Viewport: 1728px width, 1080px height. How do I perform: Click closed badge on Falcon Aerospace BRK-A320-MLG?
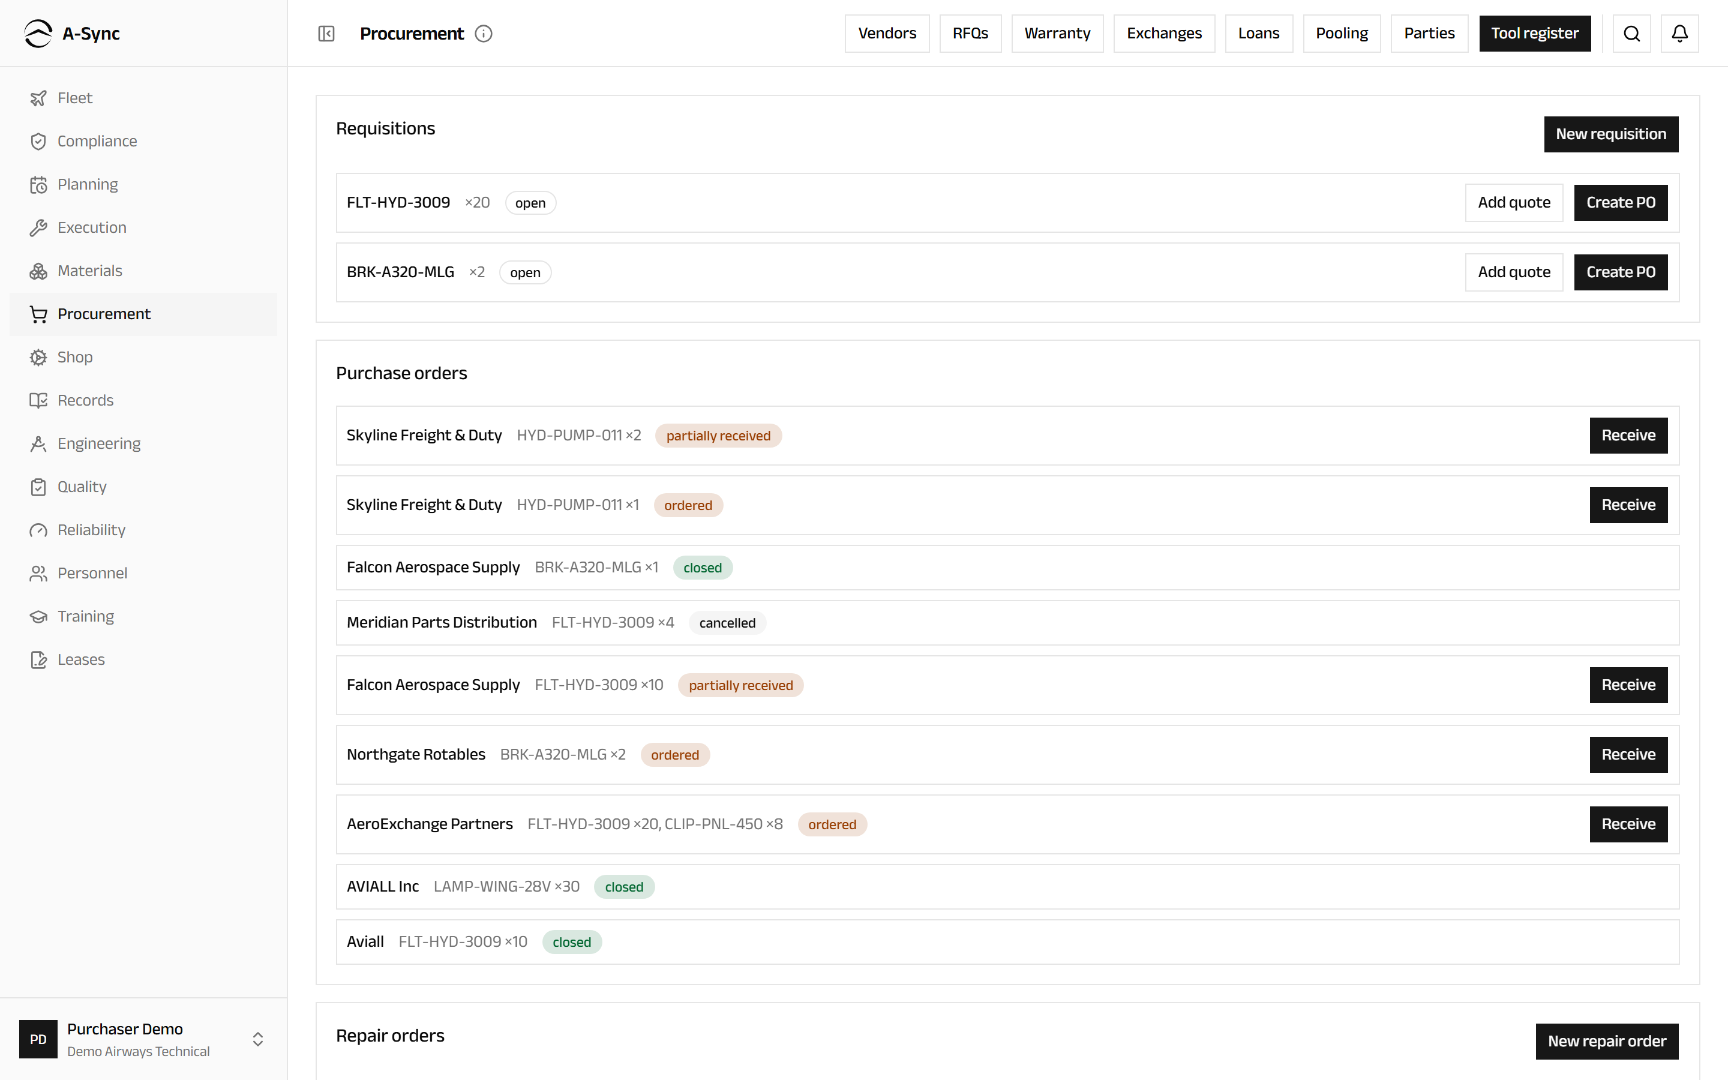point(703,568)
